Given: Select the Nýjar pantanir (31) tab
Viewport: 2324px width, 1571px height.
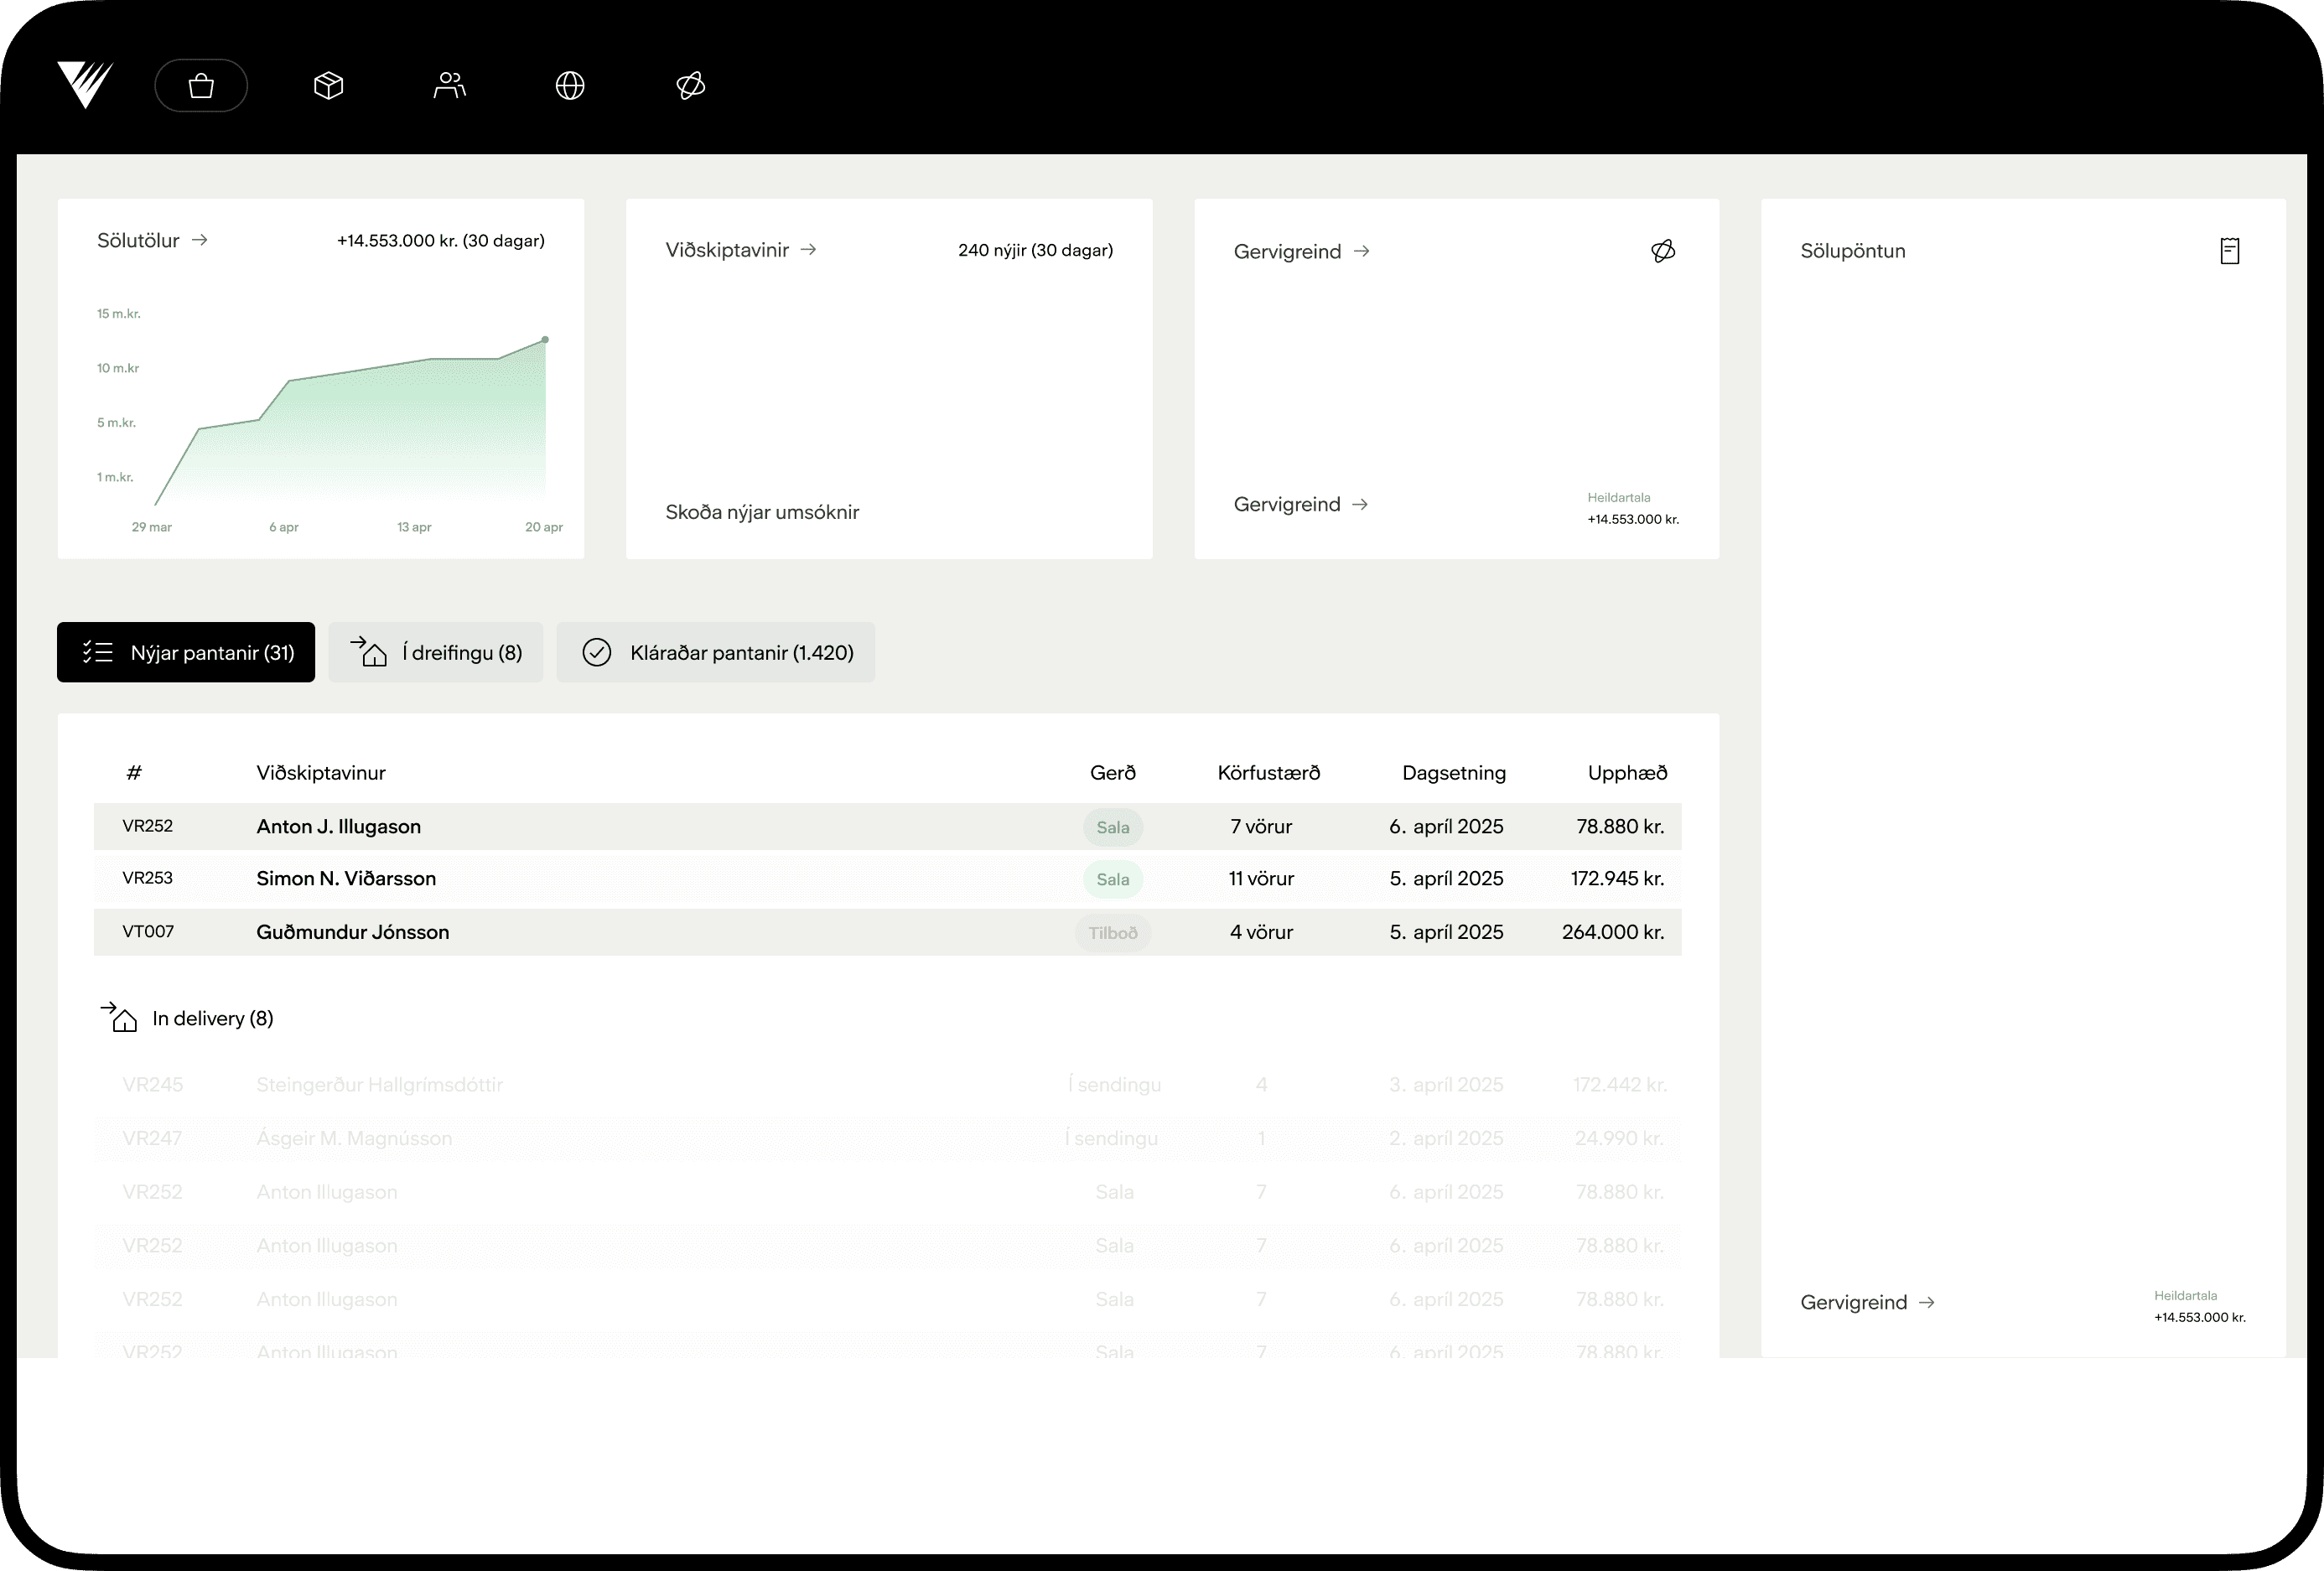Looking at the screenshot, I should [186, 653].
